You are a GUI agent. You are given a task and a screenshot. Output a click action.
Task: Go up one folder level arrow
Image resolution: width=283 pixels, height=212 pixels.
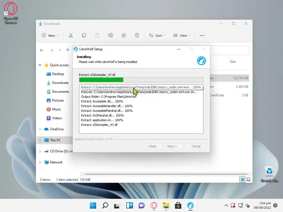(68, 50)
